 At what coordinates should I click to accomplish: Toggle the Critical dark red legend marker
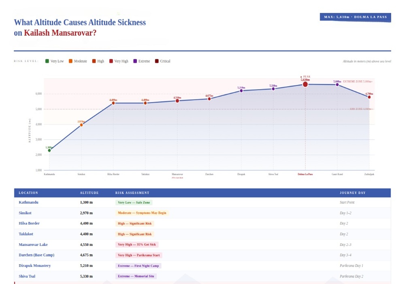[157, 61]
